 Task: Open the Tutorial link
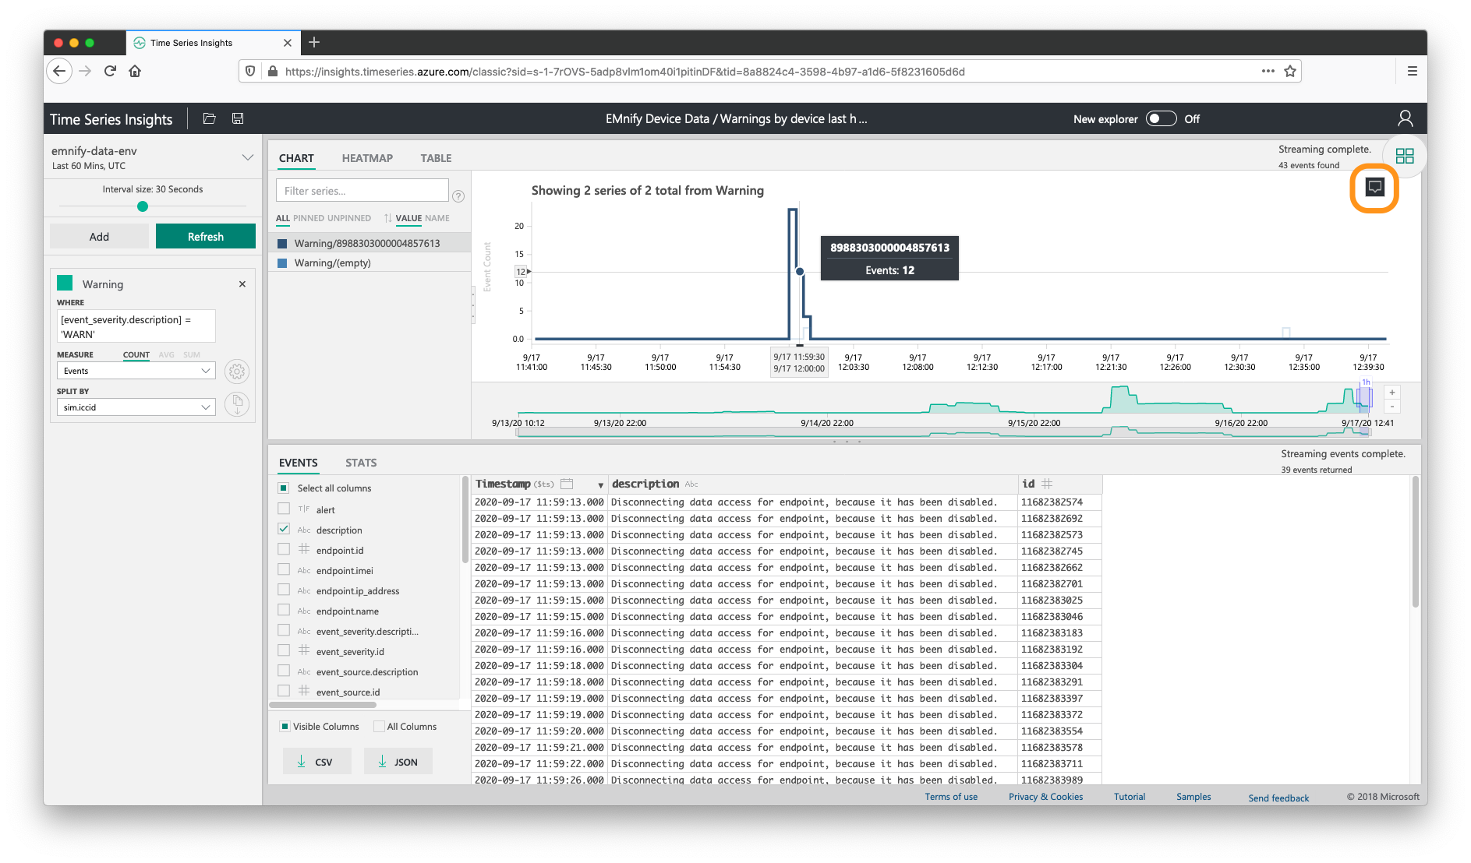click(x=1129, y=797)
